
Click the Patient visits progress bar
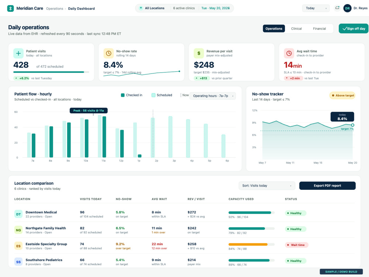[x=51, y=72]
